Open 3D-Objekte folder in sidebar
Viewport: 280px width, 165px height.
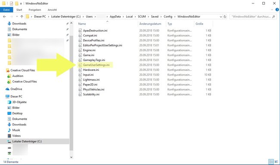click(x=19, y=102)
